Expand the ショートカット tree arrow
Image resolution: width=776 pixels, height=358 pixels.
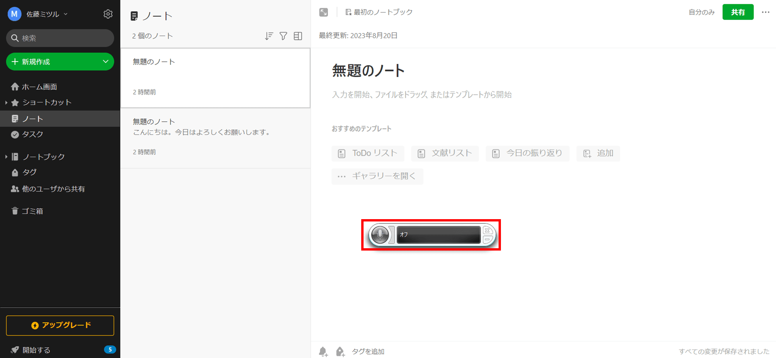(6, 102)
